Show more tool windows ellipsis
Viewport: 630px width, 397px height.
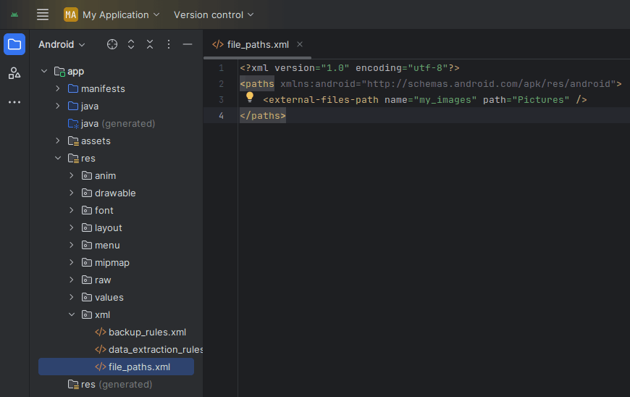click(x=14, y=102)
